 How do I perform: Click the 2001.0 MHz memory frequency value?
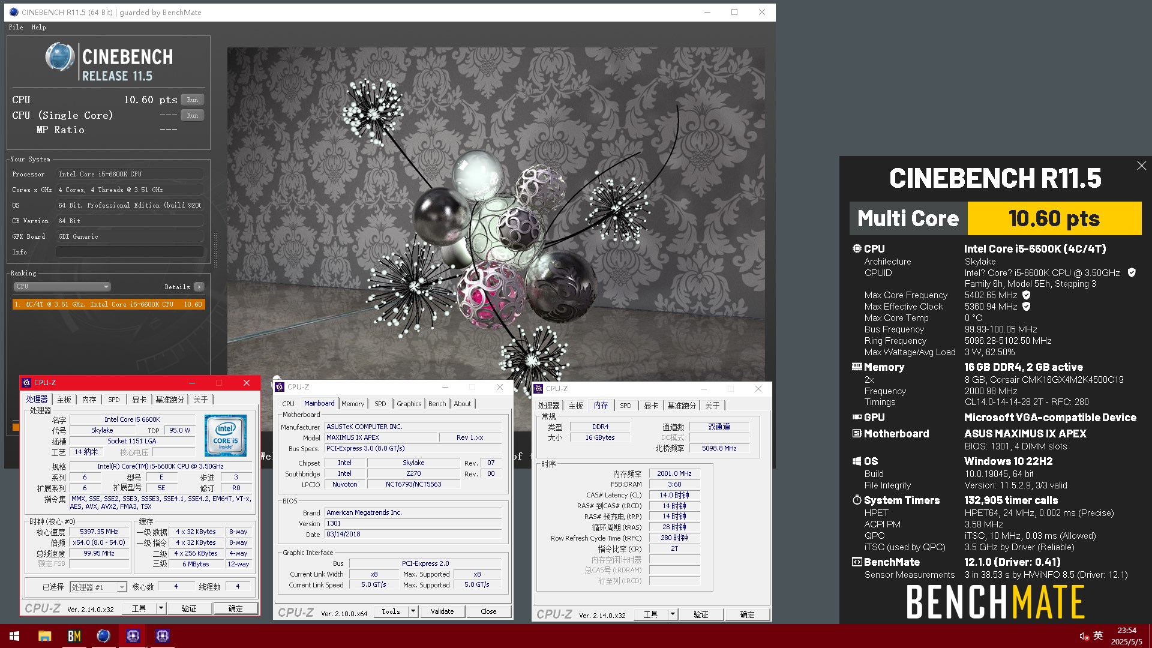tap(674, 473)
